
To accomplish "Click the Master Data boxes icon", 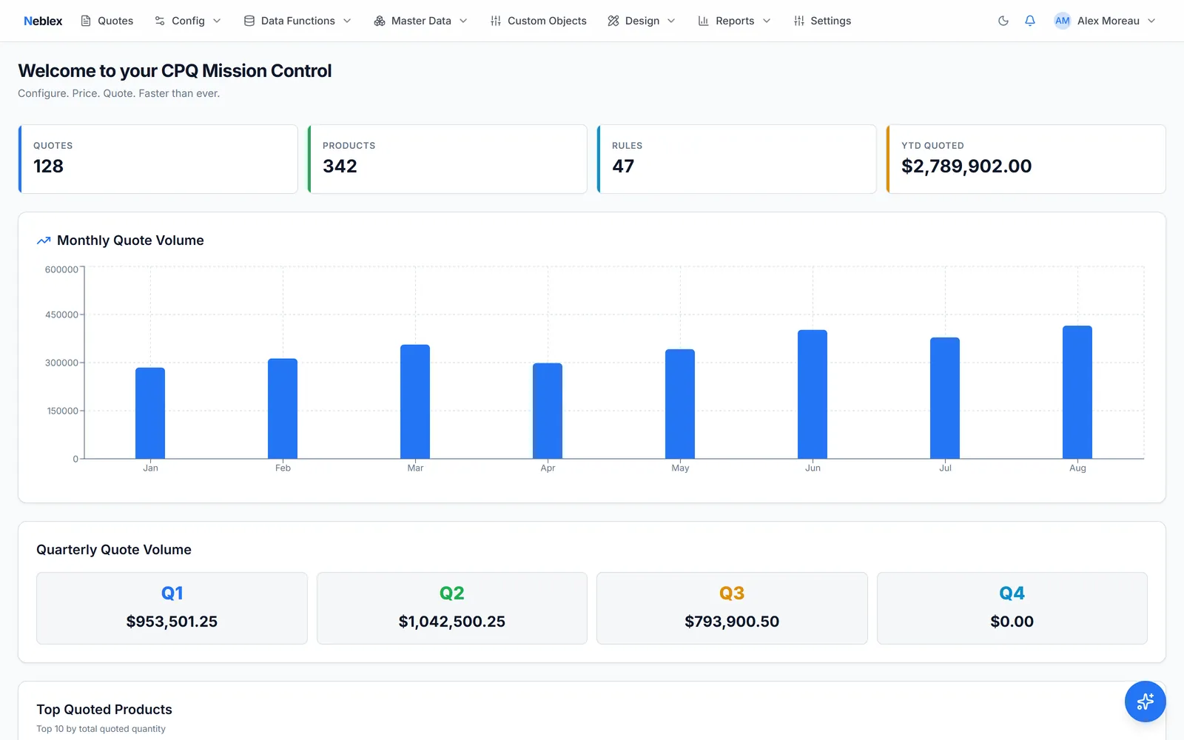I will pyautogui.click(x=380, y=21).
